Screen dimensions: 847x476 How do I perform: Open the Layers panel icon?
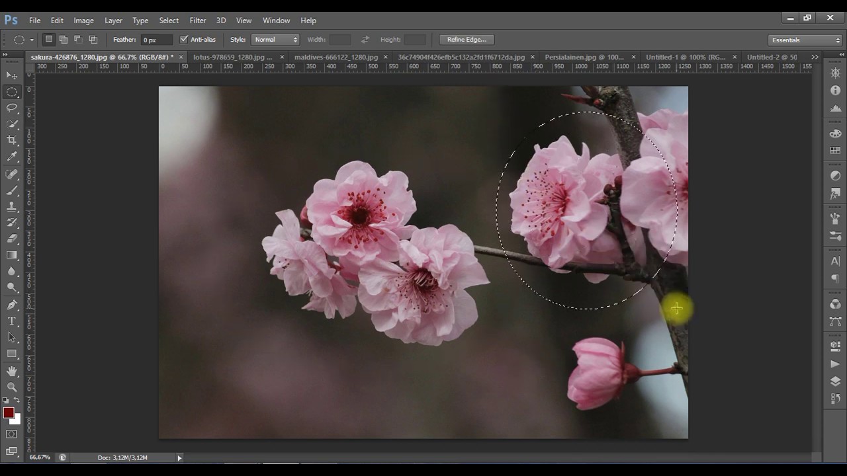(x=835, y=381)
